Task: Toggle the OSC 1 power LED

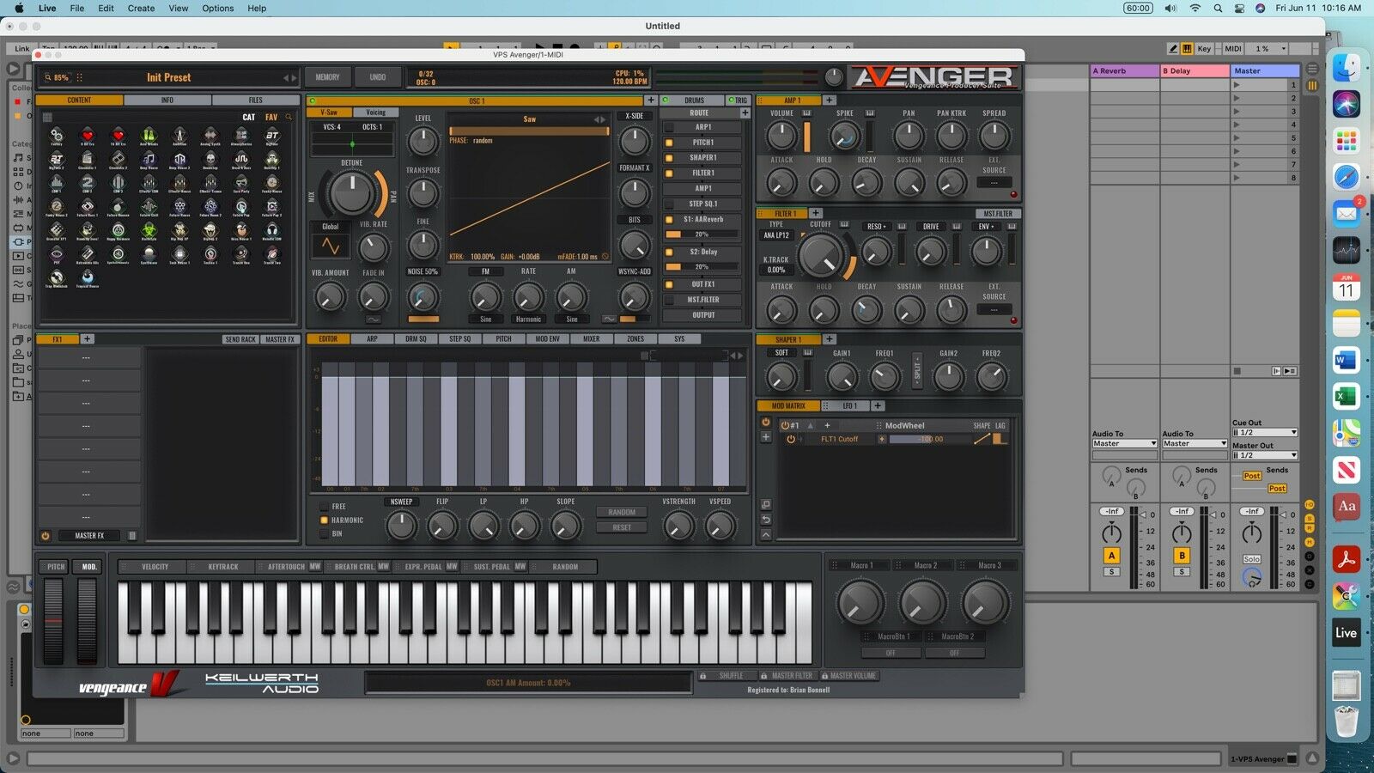Action: click(x=312, y=100)
